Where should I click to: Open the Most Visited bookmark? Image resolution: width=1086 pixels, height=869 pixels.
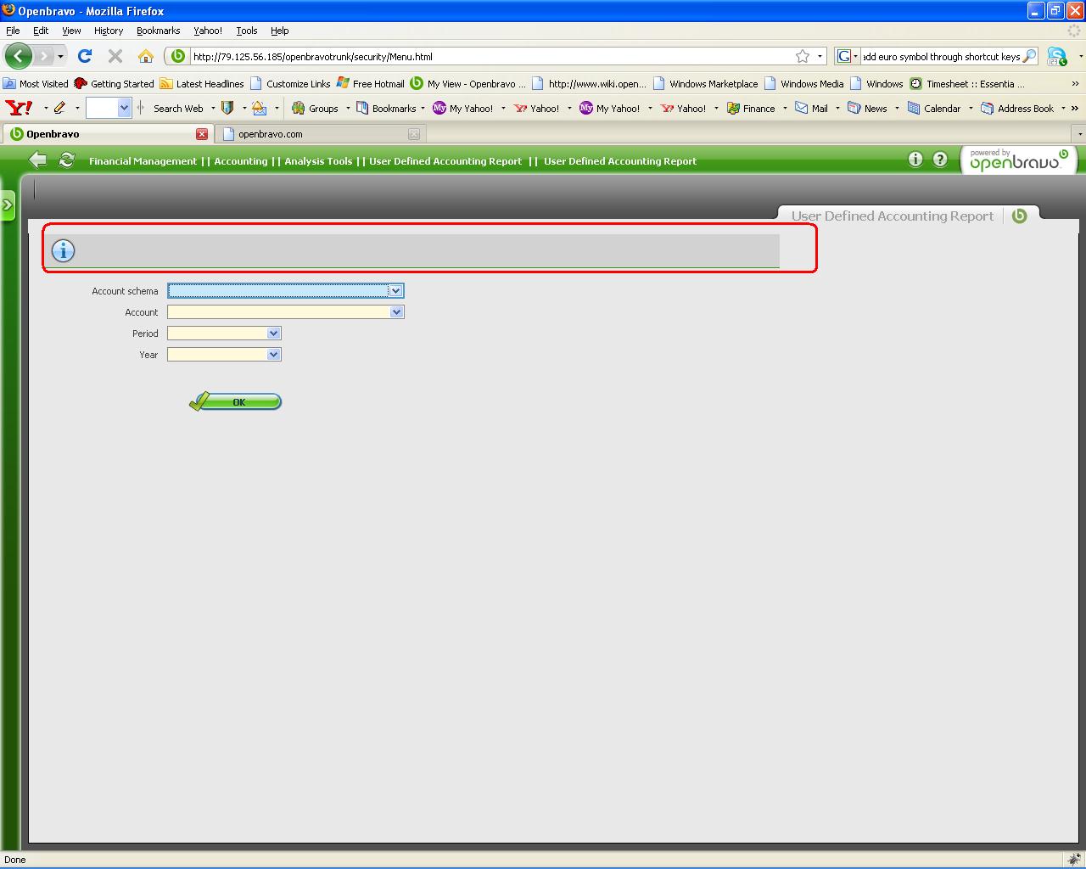pos(36,83)
